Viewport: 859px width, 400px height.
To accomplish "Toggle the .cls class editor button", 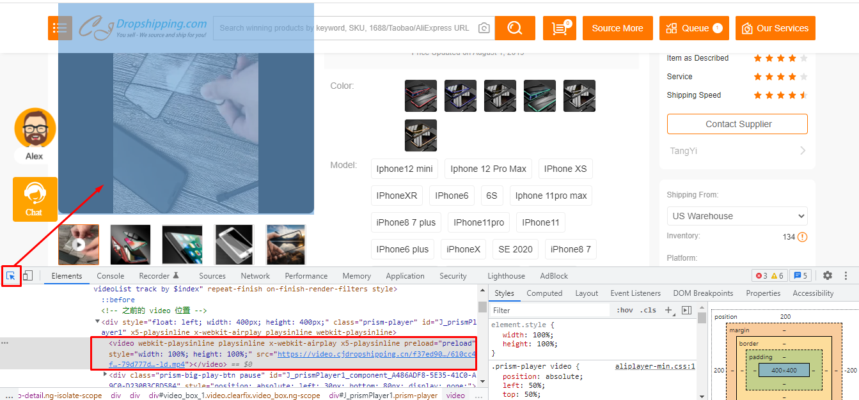I will point(649,310).
